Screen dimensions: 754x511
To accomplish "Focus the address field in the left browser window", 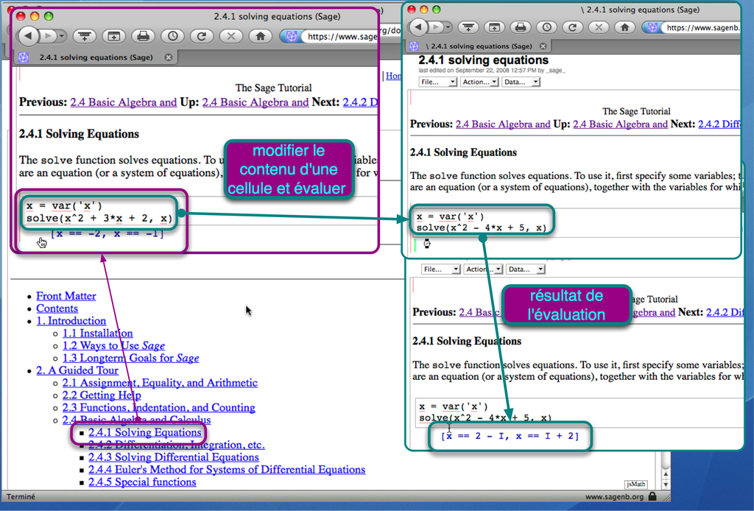I will 339,36.
